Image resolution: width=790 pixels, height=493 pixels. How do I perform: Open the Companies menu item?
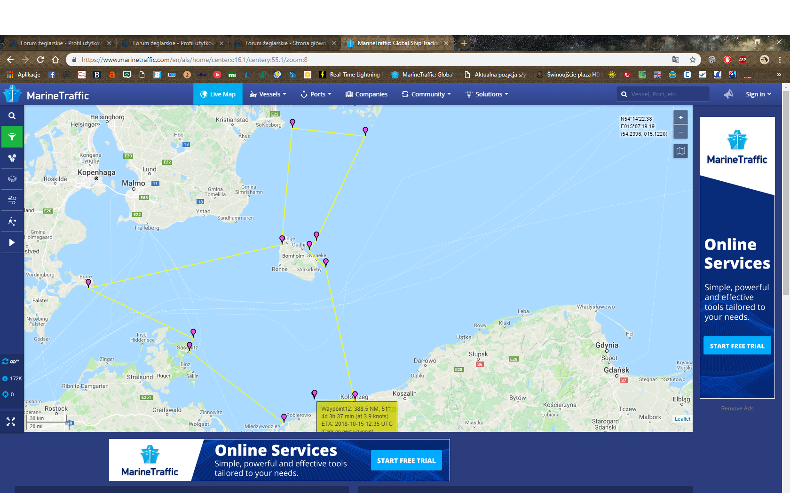[366, 94]
